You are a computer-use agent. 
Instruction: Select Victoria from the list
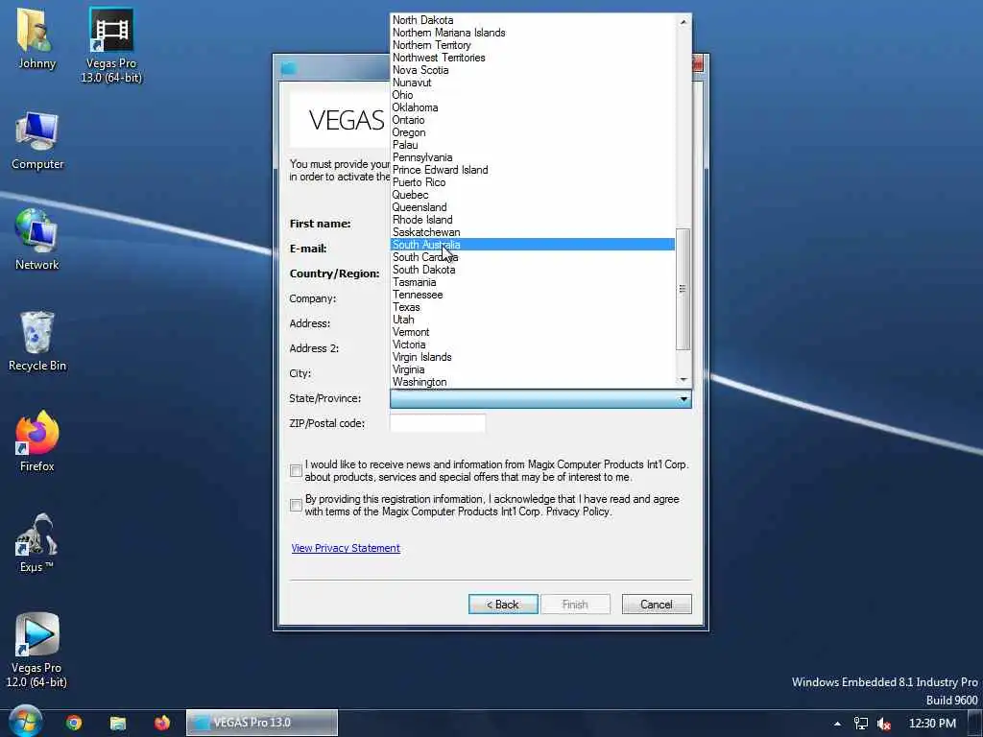(532, 345)
